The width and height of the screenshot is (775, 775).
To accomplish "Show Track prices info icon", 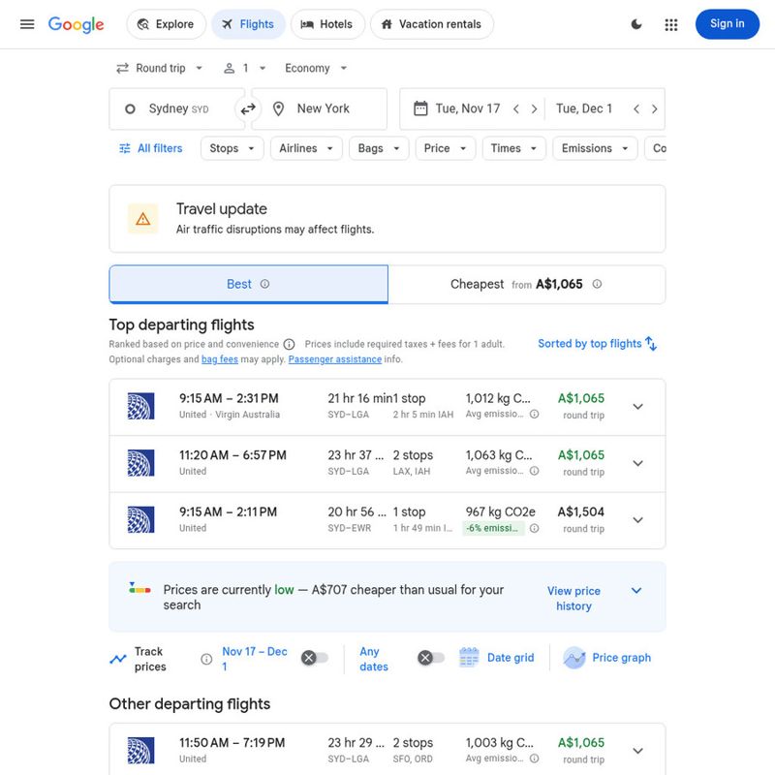I will pos(206,659).
